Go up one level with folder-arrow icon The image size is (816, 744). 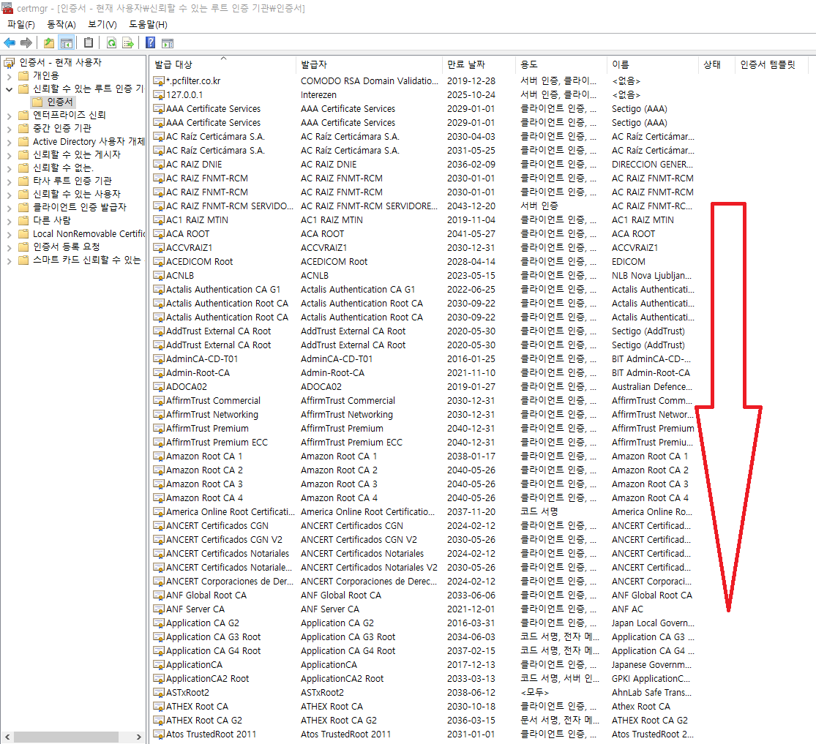click(x=49, y=42)
